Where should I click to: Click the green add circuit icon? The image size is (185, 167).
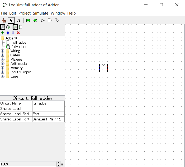pos(3,33)
